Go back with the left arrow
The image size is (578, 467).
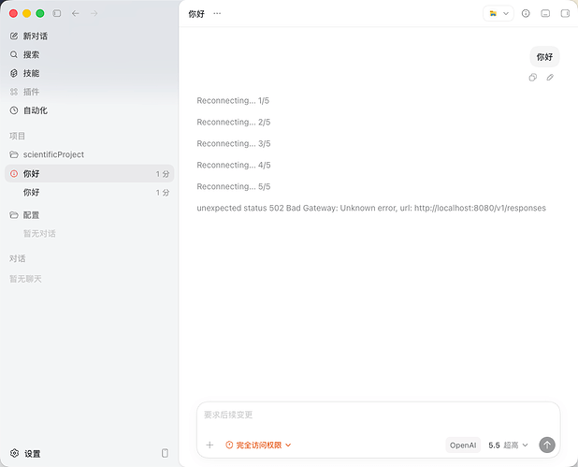click(76, 13)
